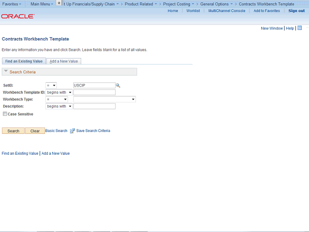Go to Home link
The height and width of the screenshot is (232, 309).
click(x=173, y=11)
